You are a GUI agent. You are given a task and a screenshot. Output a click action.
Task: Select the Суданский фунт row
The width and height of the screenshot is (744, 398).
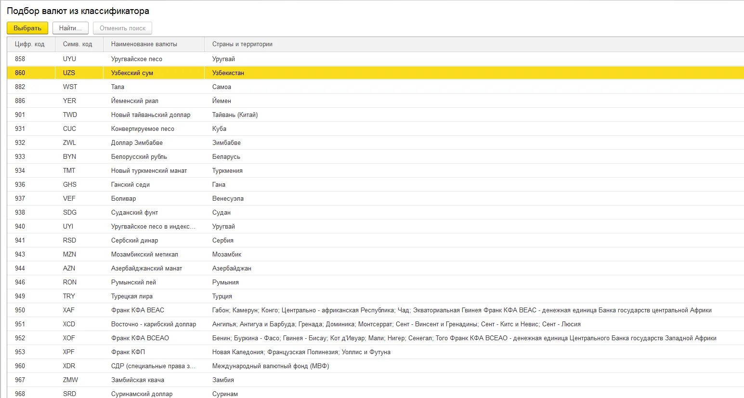(376, 212)
